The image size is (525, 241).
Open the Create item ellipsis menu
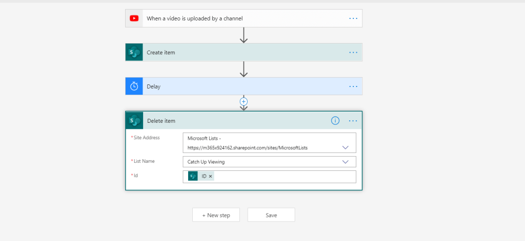click(353, 52)
